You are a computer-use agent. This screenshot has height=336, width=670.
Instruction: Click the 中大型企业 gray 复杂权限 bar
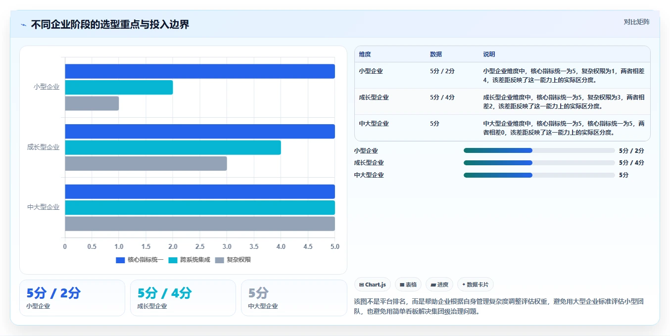pyautogui.click(x=200, y=224)
